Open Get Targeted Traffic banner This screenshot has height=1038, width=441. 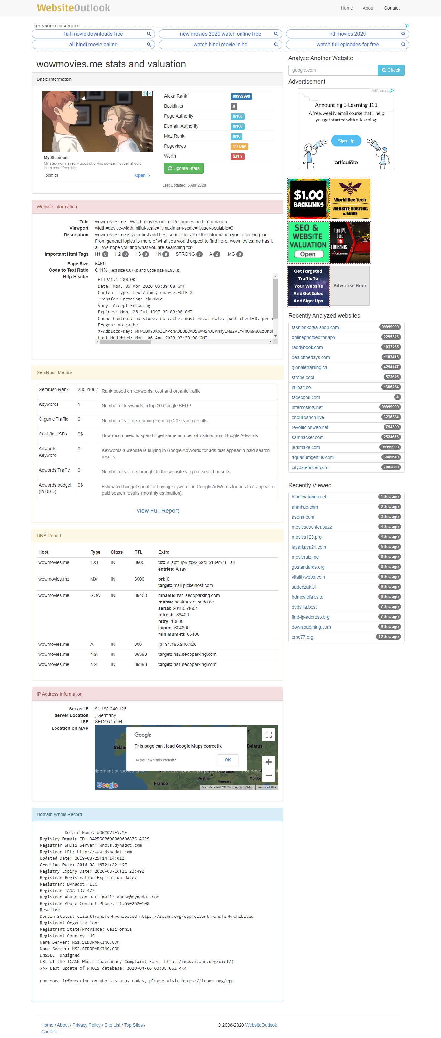[309, 286]
